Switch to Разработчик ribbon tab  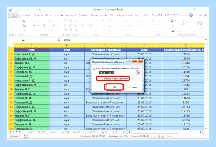[x=125, y=15]
